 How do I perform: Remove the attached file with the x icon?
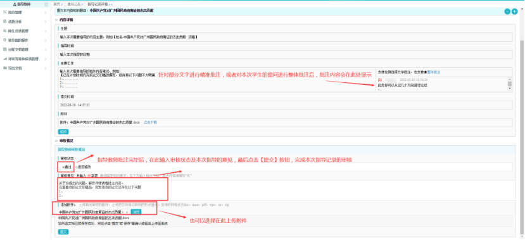[x=127, y=212]
